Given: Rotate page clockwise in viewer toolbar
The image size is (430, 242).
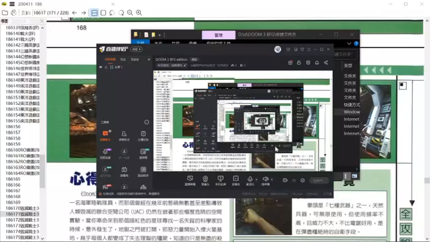Looking at the screenshot, I should [121, 12].
